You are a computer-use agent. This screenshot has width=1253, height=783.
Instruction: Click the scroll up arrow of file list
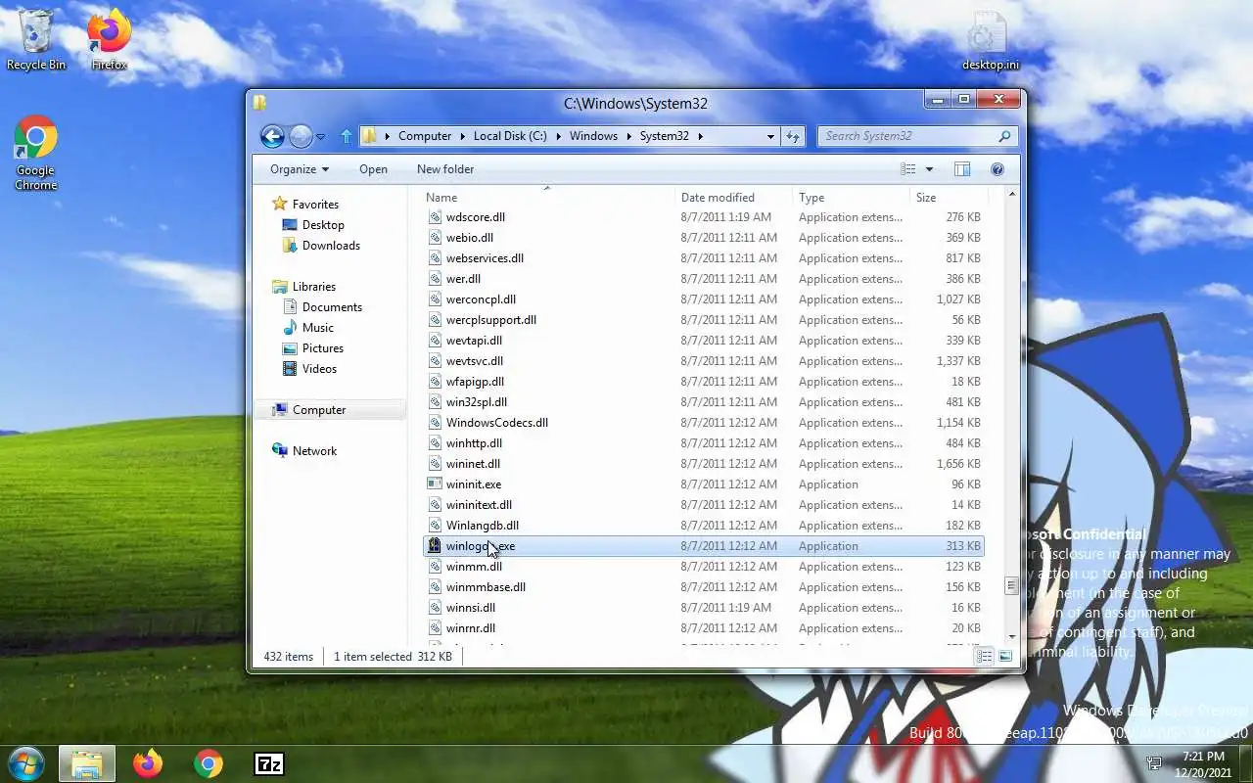1011,195
